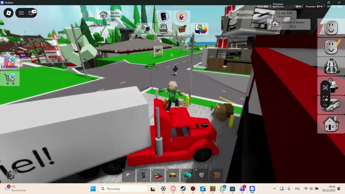This screenshot has height=194, width=345.
Task: Select hotbar slot 1 item
Action: pos(129,175)
